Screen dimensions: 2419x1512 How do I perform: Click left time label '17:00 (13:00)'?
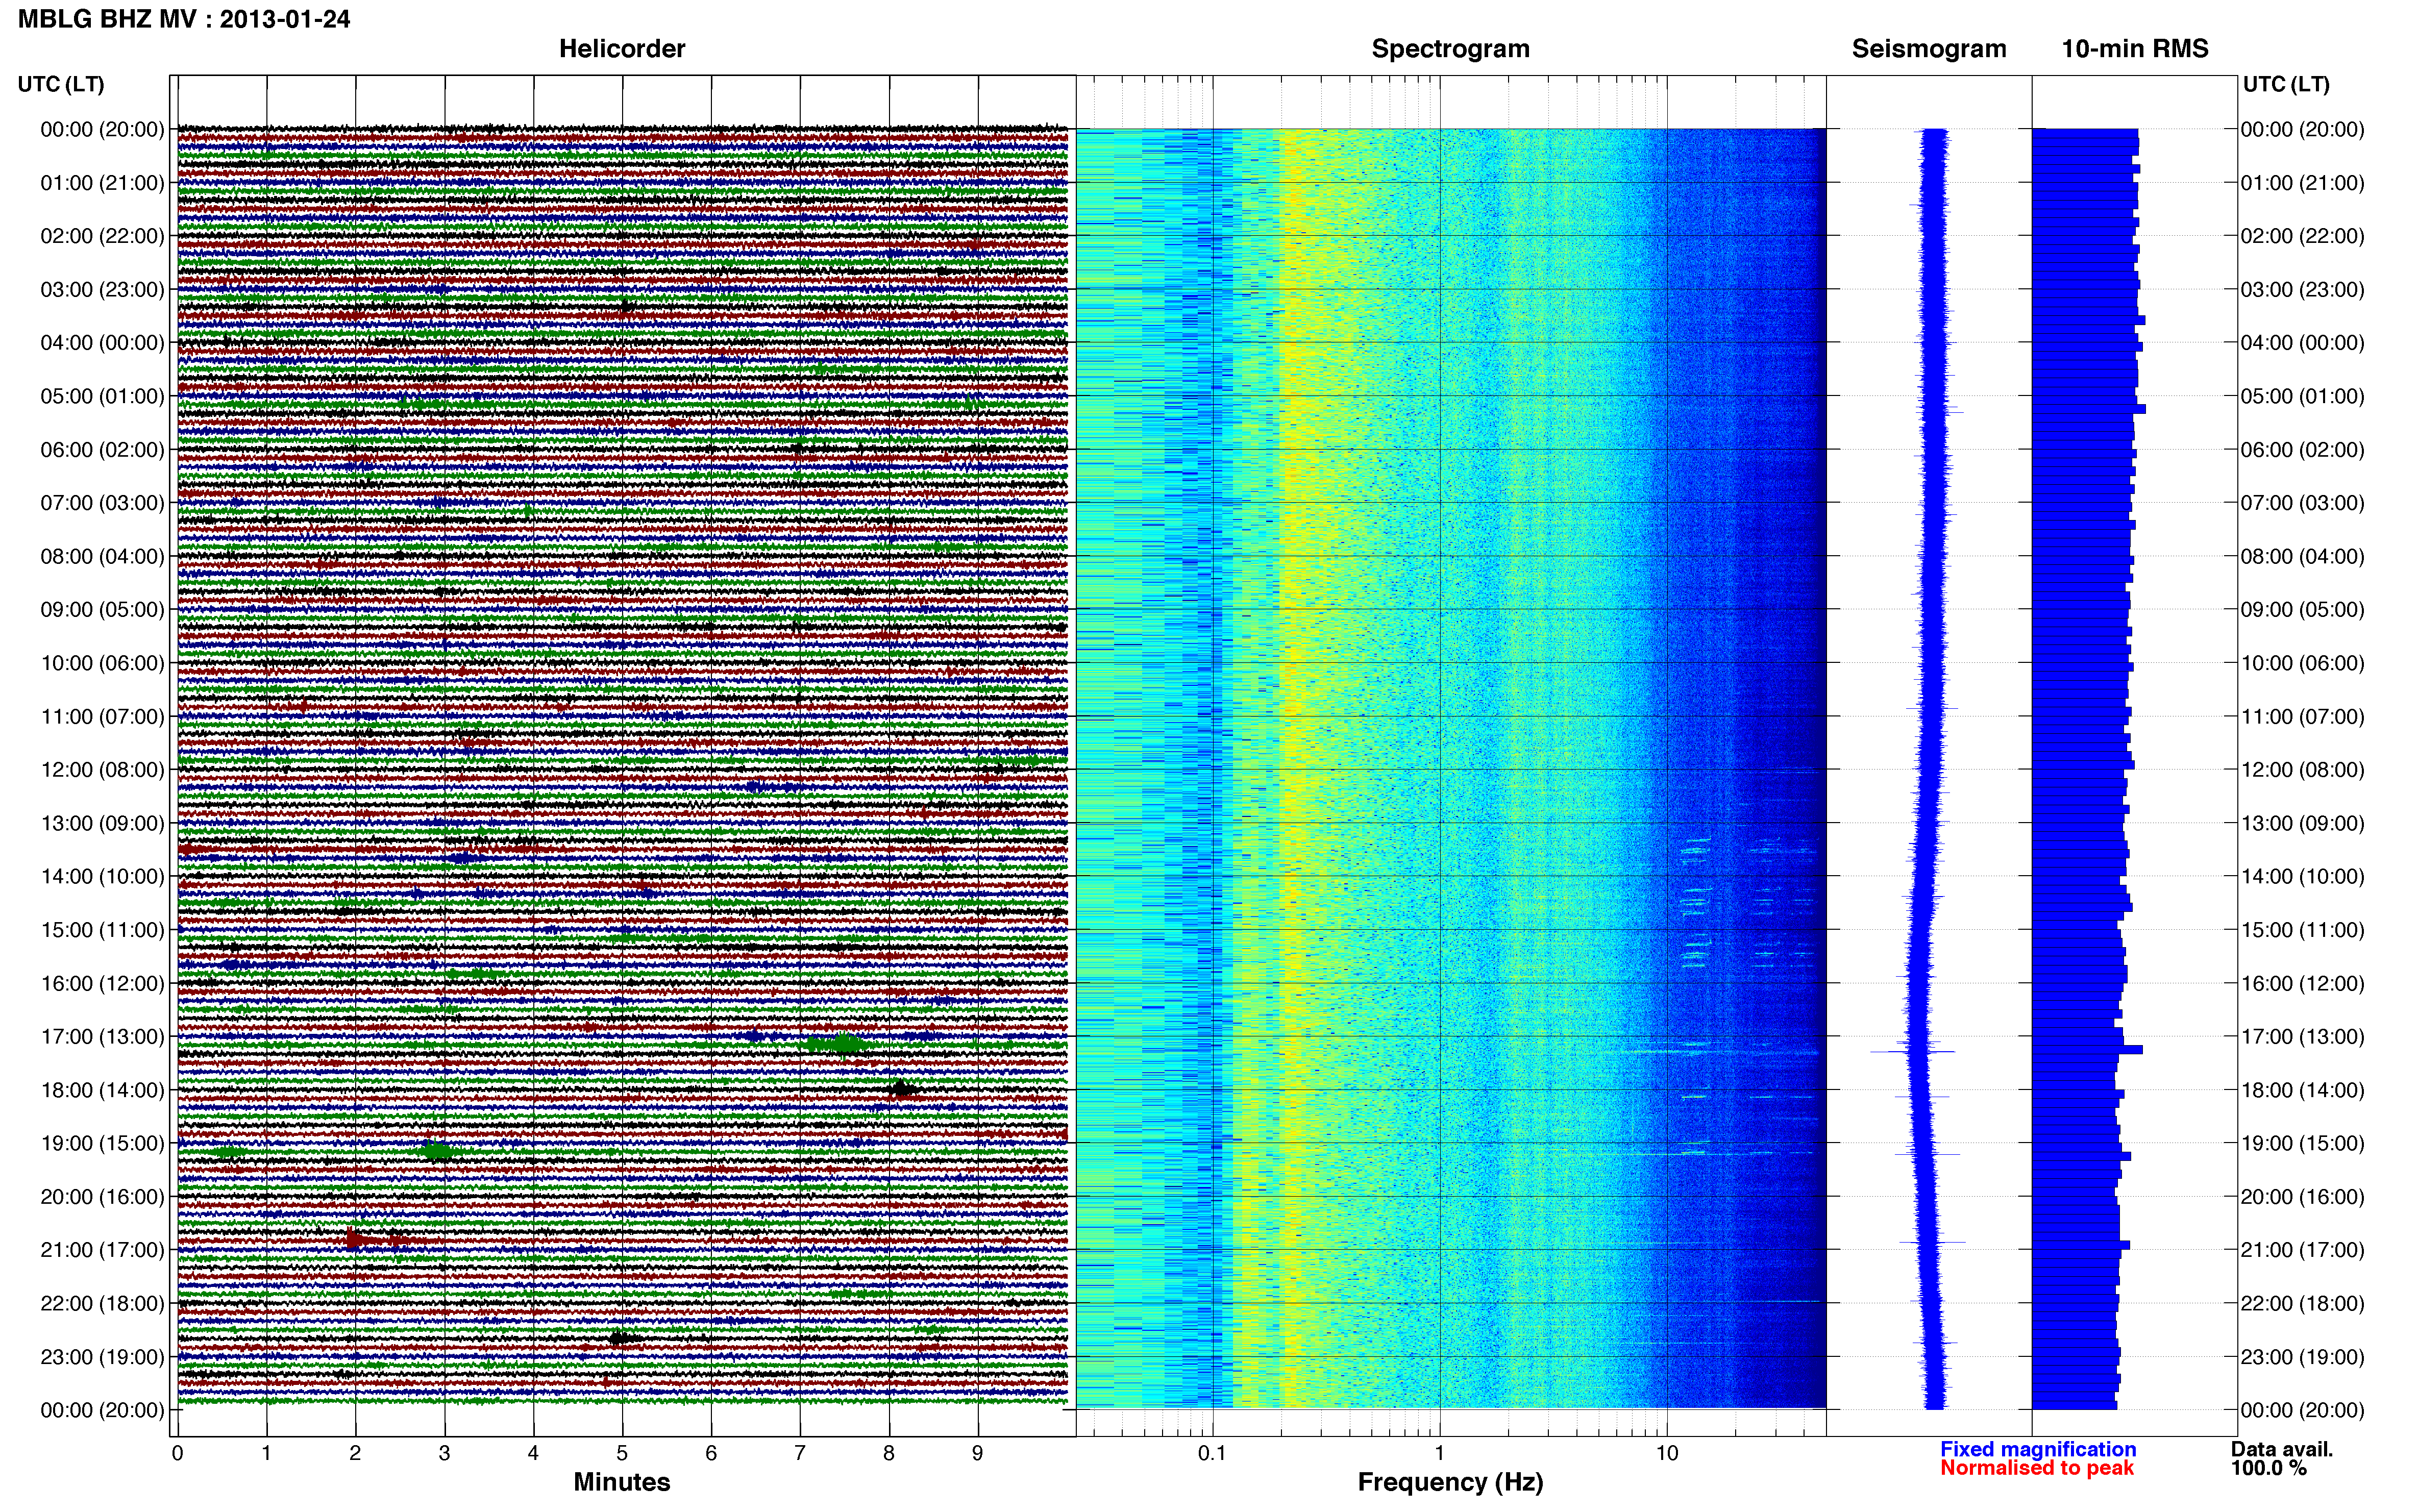point(102,1037)
